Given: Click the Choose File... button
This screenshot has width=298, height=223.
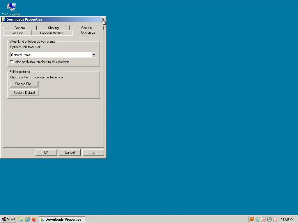Looking at the screenshot, I should coord(24,84).
